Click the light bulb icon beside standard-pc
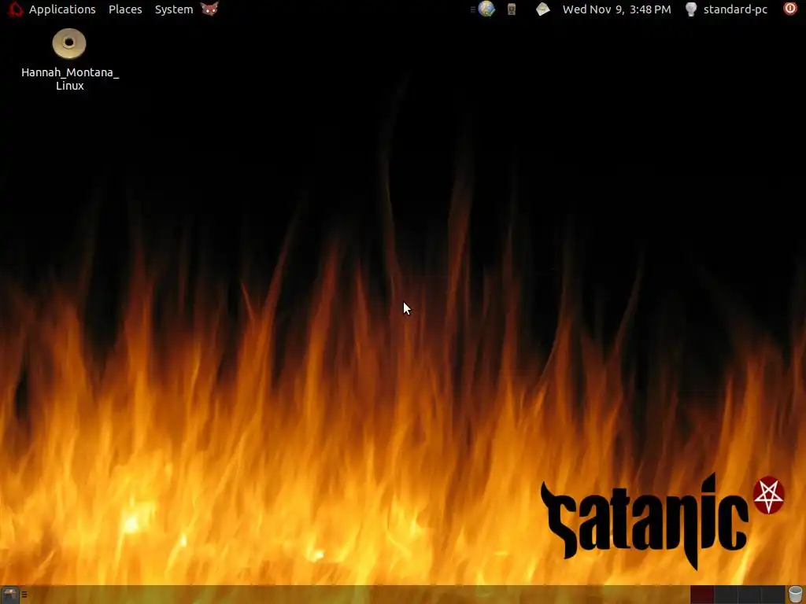 (691, 9)
